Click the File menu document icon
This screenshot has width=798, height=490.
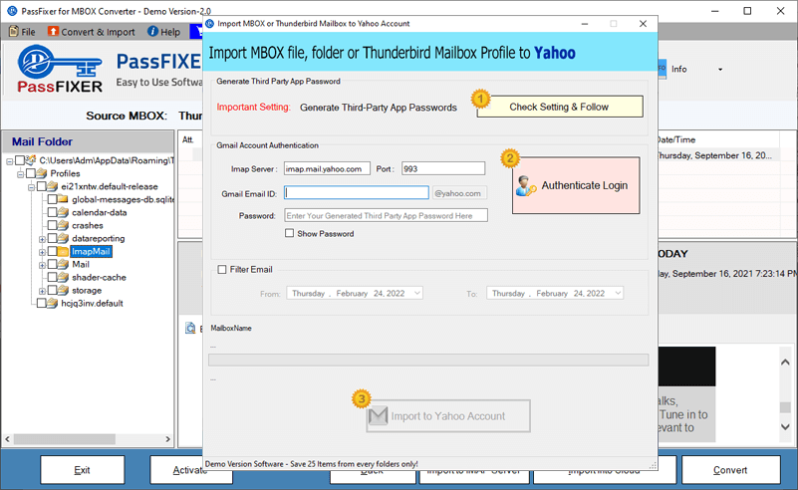(14, 32)
